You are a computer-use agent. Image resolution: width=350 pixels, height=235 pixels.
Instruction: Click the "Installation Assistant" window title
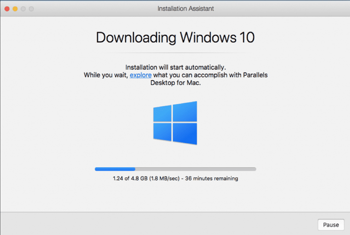(175, 8)
